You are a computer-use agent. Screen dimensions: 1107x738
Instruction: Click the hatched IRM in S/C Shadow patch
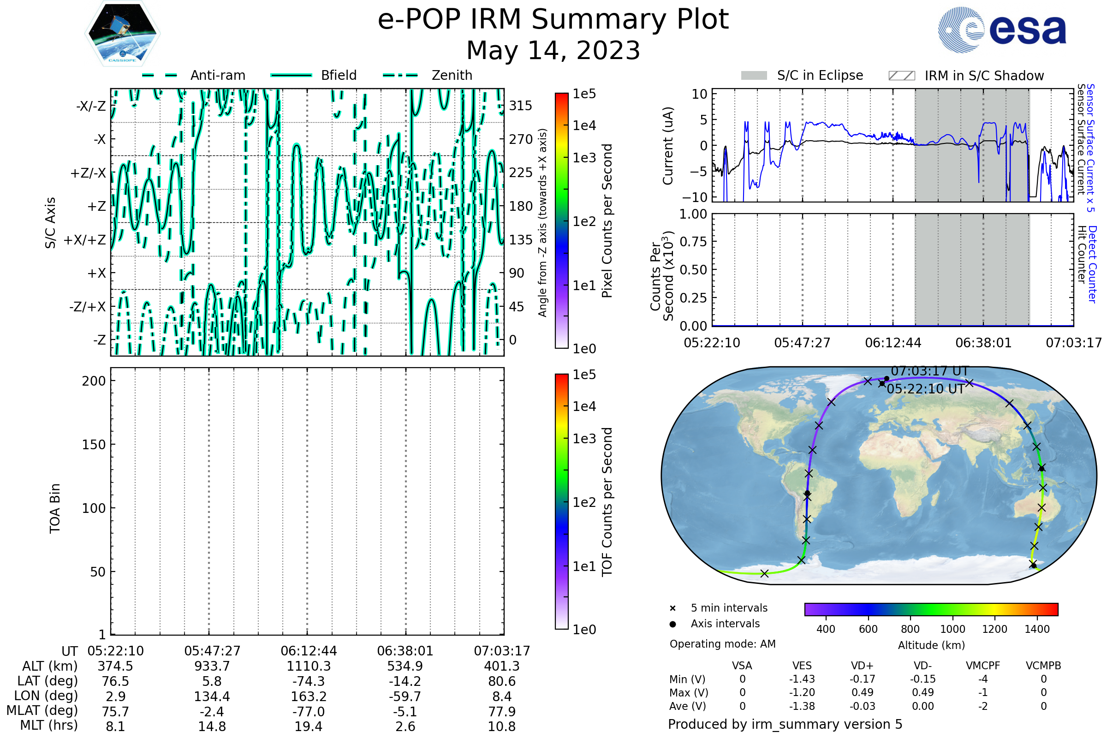[901, 76]
